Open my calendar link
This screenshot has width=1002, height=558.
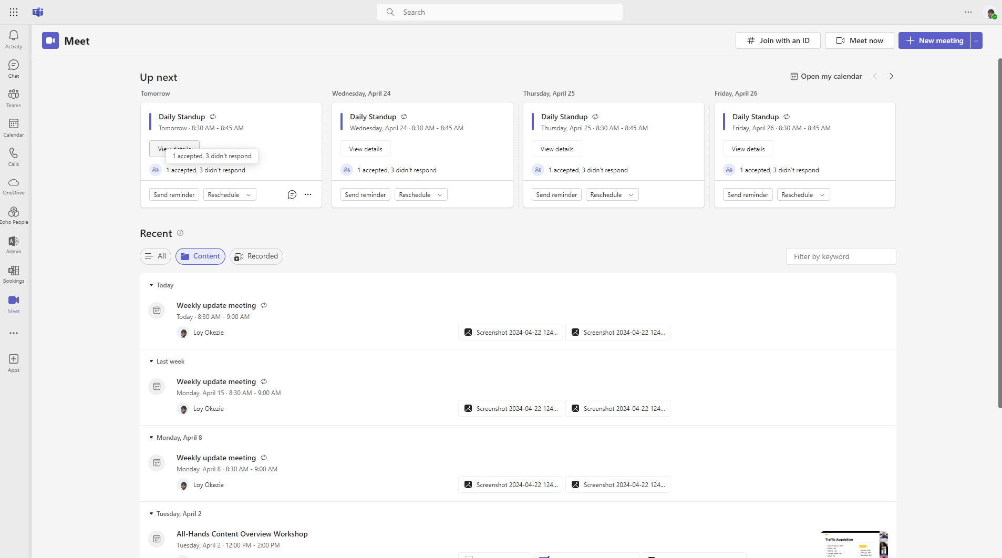[x=827, y=77]
